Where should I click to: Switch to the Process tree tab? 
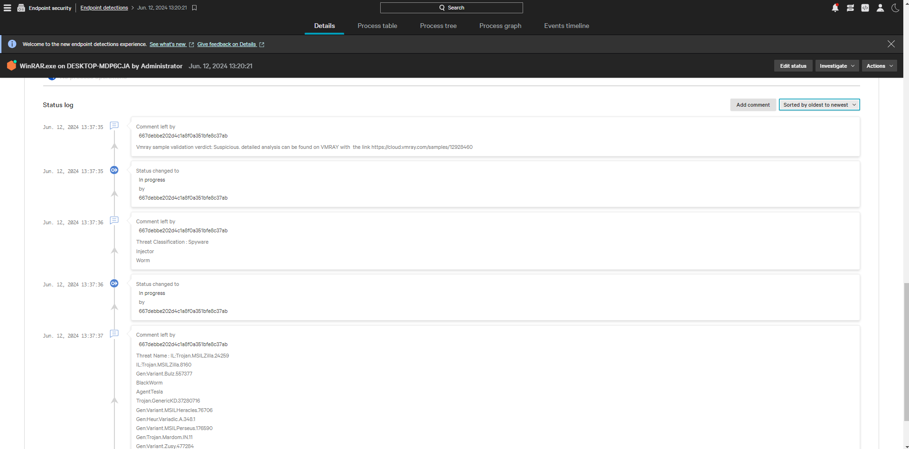pos(438,26)
